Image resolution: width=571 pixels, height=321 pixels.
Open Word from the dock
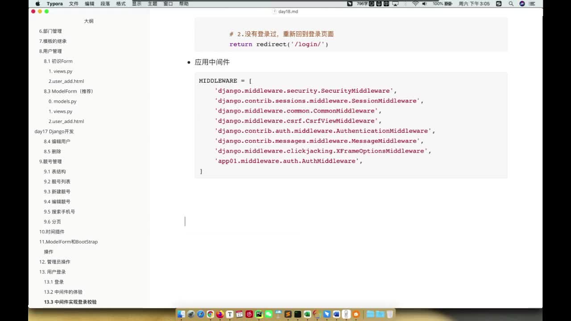pyautogui.click(x=336, y=314)
